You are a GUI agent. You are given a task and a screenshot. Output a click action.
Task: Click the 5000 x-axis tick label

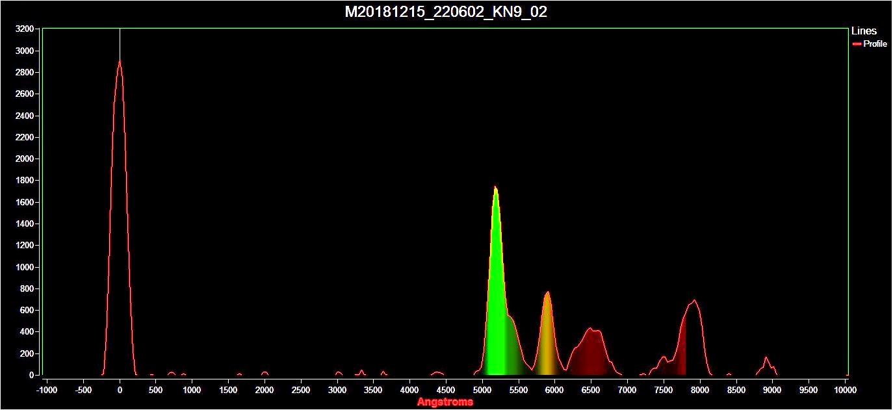pyautogui.click(x=482, y=390)
